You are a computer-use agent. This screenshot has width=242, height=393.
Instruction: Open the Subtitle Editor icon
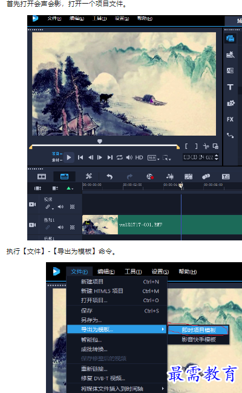pyautogui.click(x=226, y=177)
